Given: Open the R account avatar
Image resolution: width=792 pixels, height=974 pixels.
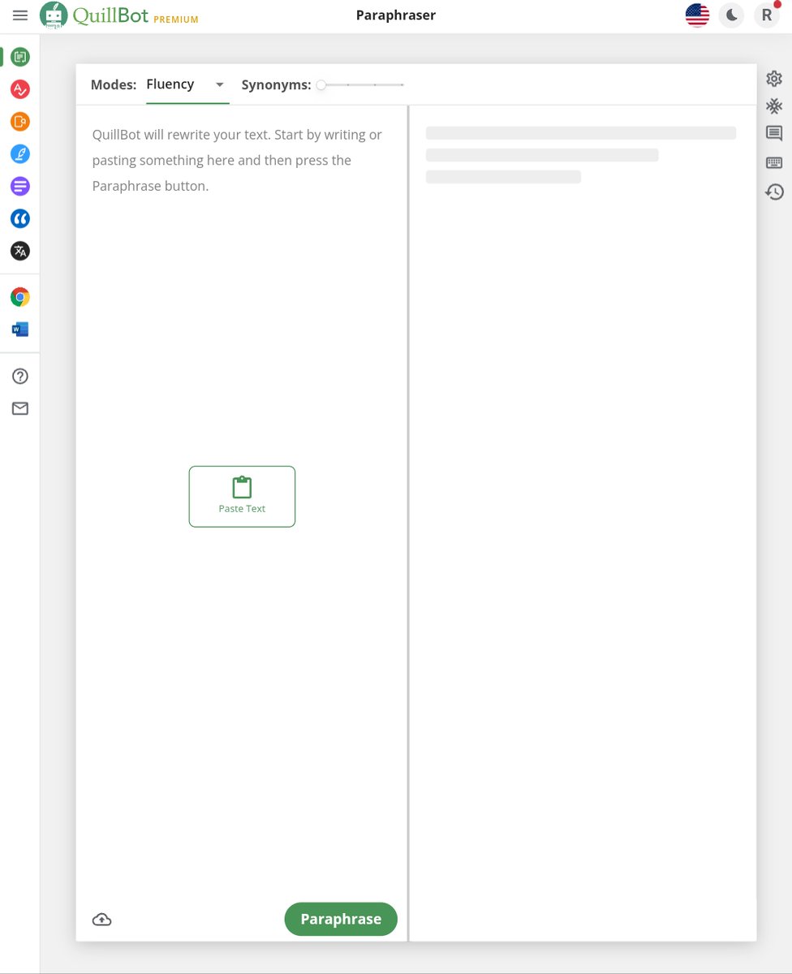Looking at the screenshot, I should [x=767, y=15].
